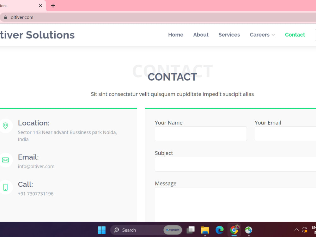Click into the Subject field
The height and width of the screenshot is (237, 316).
[x=235, y=164]
